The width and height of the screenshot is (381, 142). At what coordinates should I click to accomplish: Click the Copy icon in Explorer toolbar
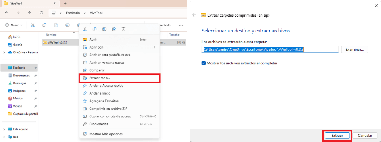tap(44, 25)
